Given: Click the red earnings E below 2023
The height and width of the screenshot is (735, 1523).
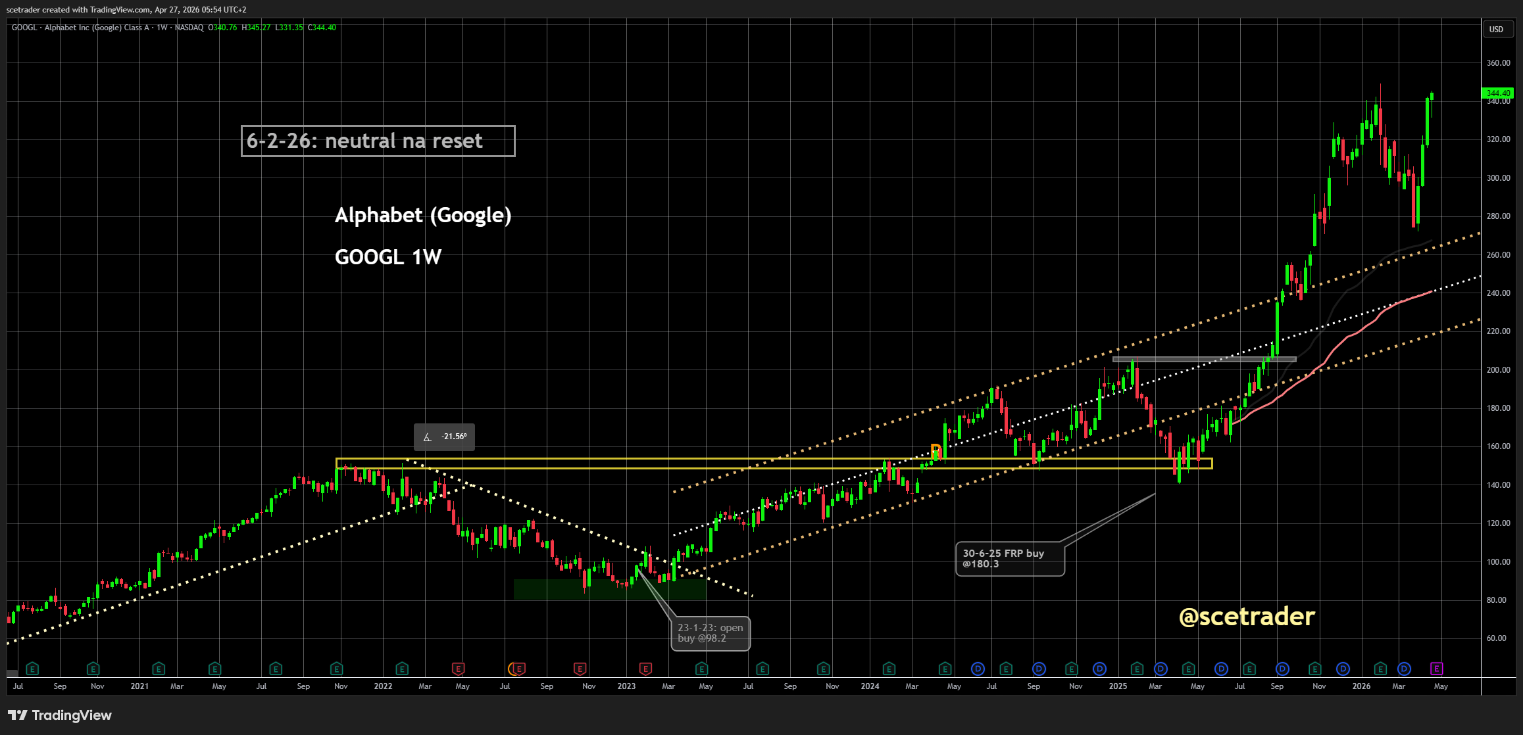Looking at the screenshot, I should click(x=645, y=669).
